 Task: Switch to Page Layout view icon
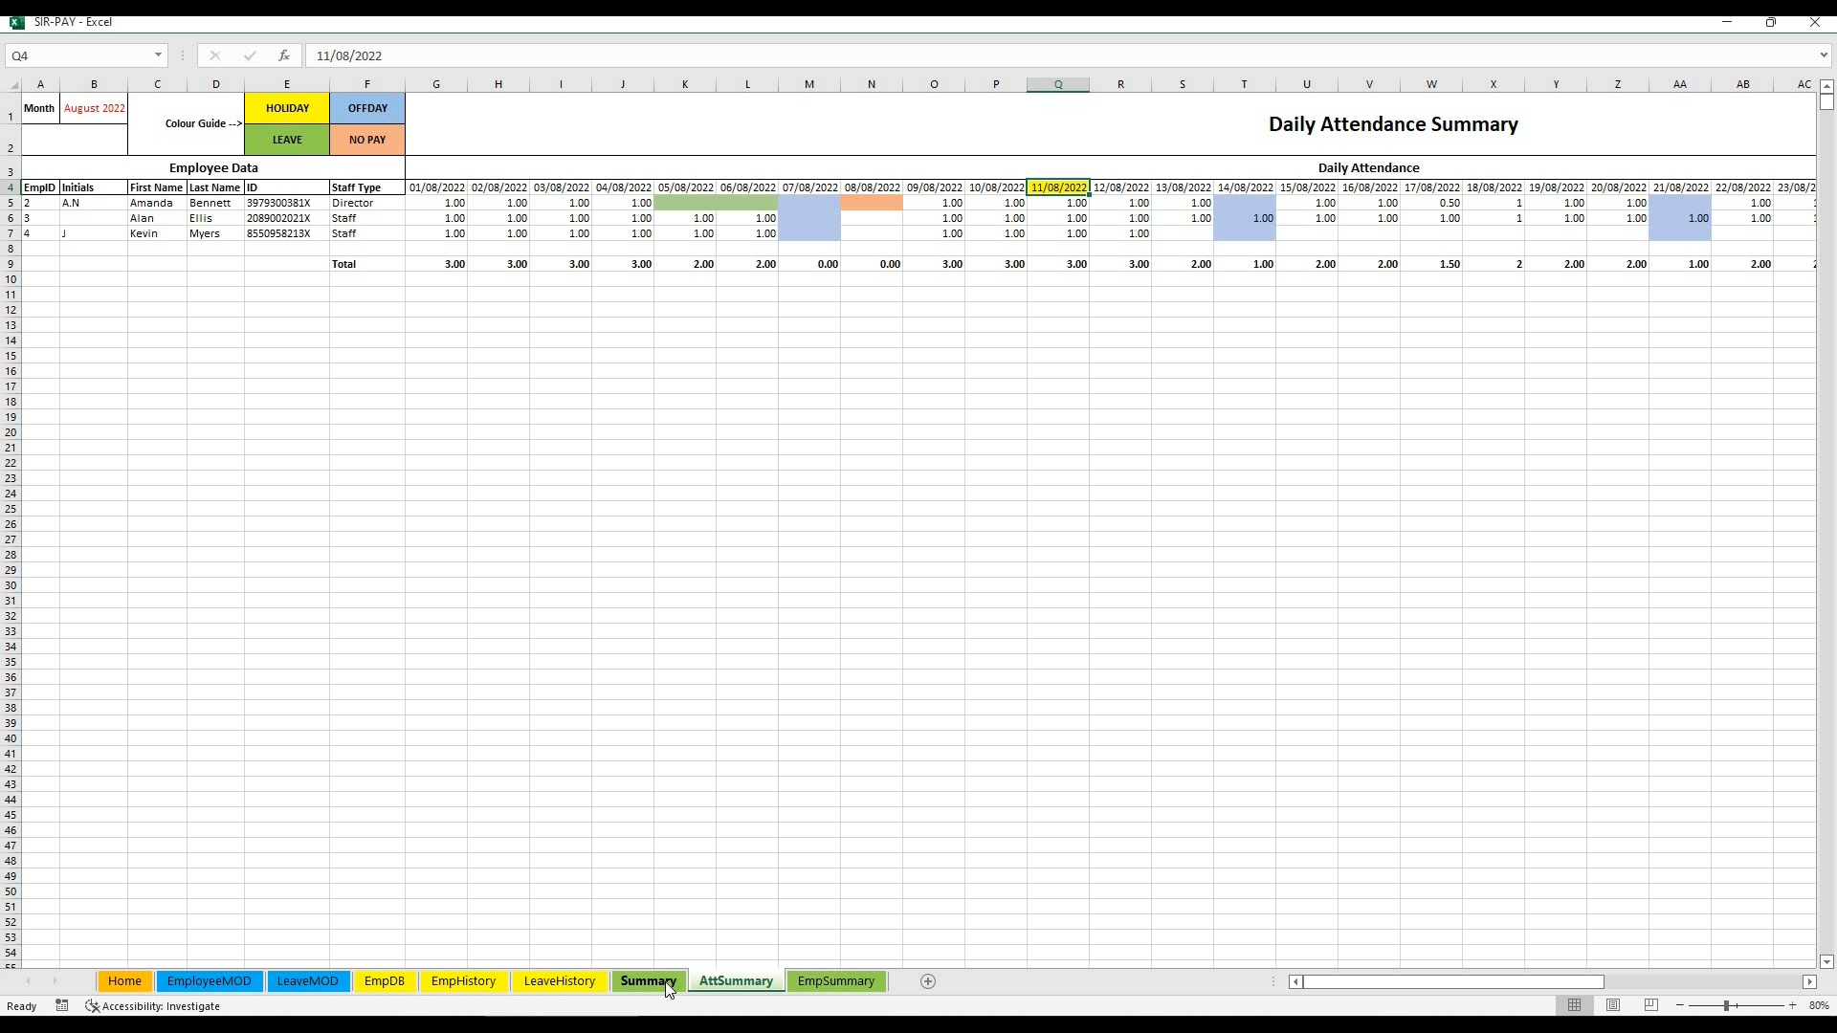tap(1613, 1005)
